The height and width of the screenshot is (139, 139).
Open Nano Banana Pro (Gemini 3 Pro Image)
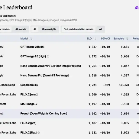click(x=45, y=76)
